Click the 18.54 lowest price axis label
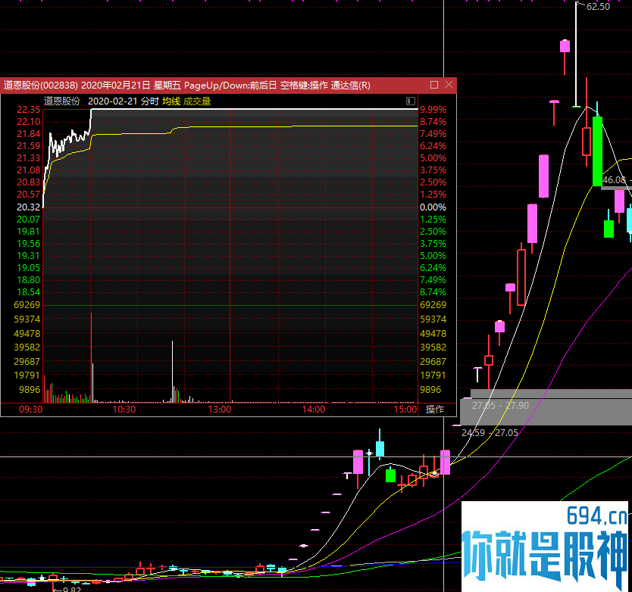This screenshot has height=592, width=632. [x=28, y=292]
